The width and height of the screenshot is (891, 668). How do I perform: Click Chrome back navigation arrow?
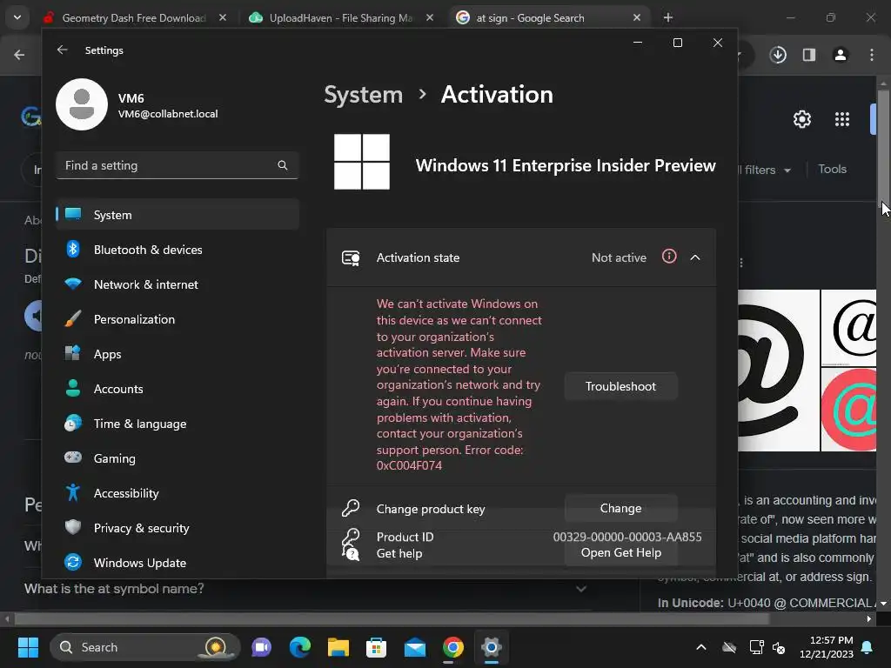click(x=19, y=55)
